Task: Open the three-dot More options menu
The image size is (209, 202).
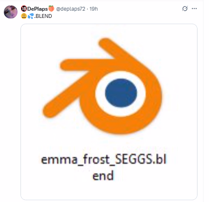Action: coord(194,9)
